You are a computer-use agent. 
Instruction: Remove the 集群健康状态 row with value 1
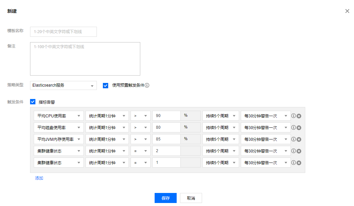(299, 163)
